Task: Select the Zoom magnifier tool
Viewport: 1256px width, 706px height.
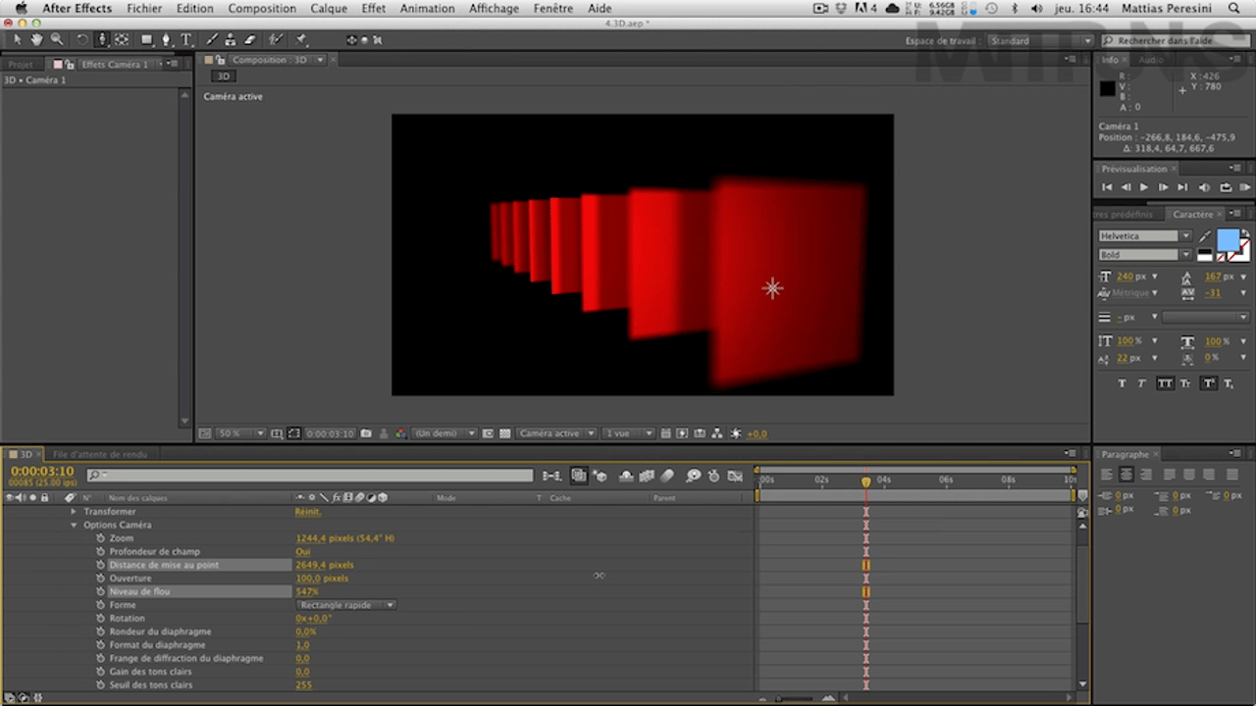Action: (57, 40)
